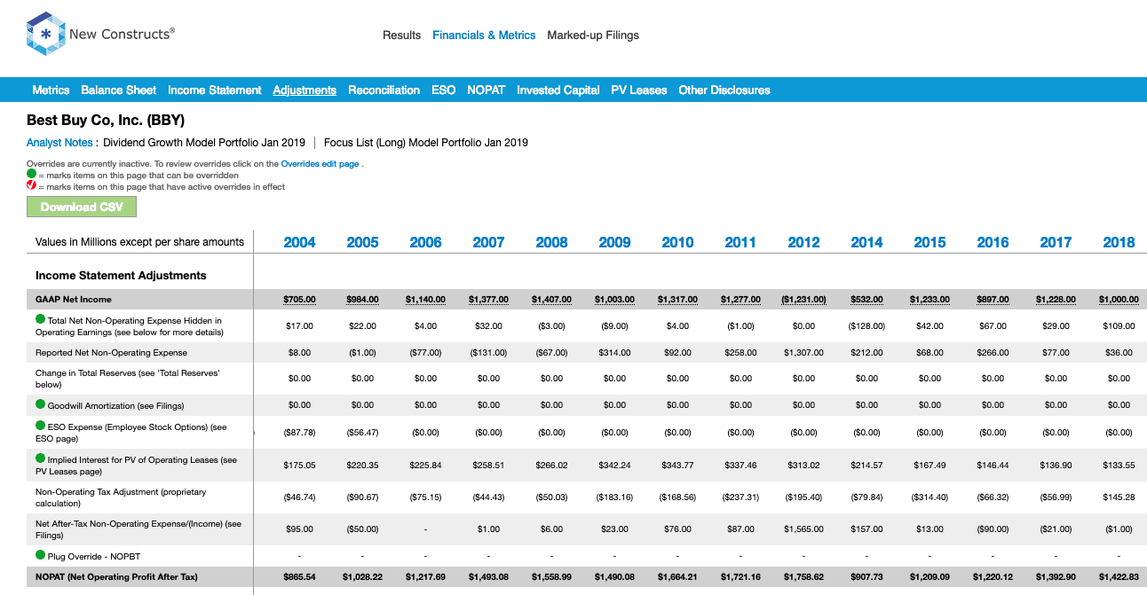Select the 2015 year column header
The width and height of the screenshot is (1147, 595).
929,242
